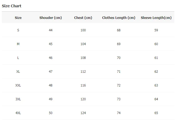Click chest value 100 for size S
This screenshot has height=126, width=183.
[x=83, y=30]
